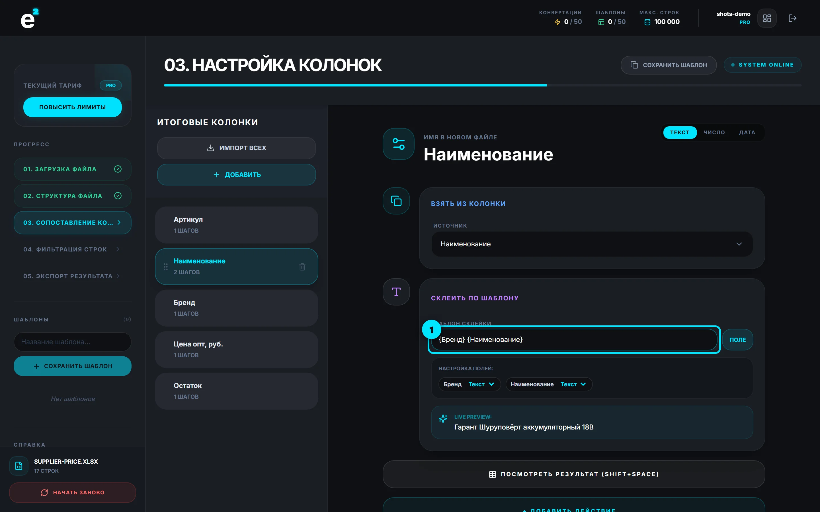Select the Бренд column card
Image resolution: width=820 pixels, height=512 pixels.
click(237, 308)
